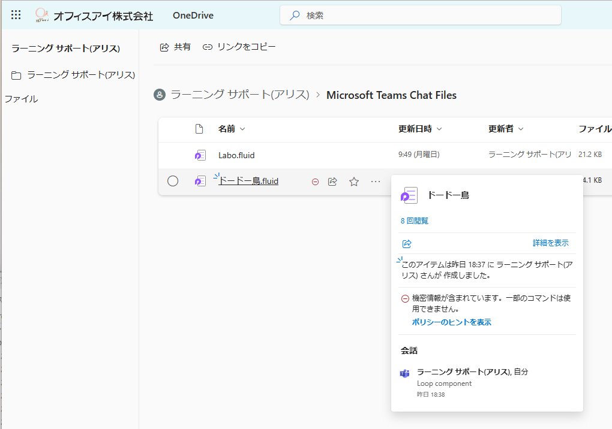Click the user avatar icon in breadcrumb
The image size is (612, 429).
tap(160, 95)
